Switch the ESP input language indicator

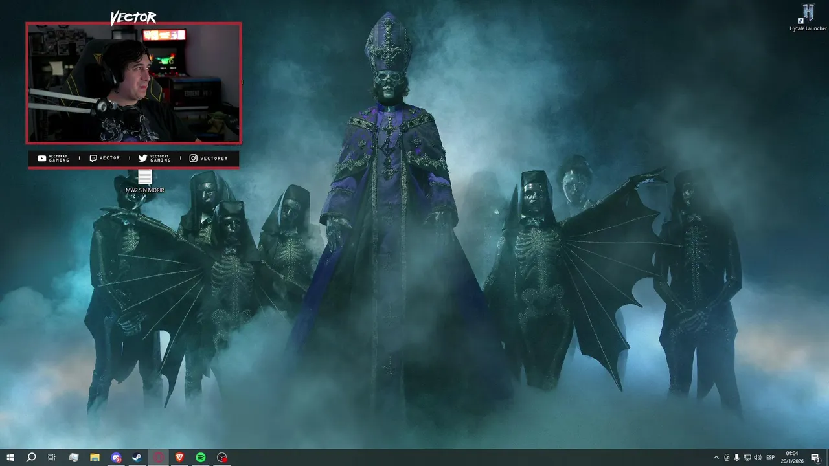coord(771,458)
